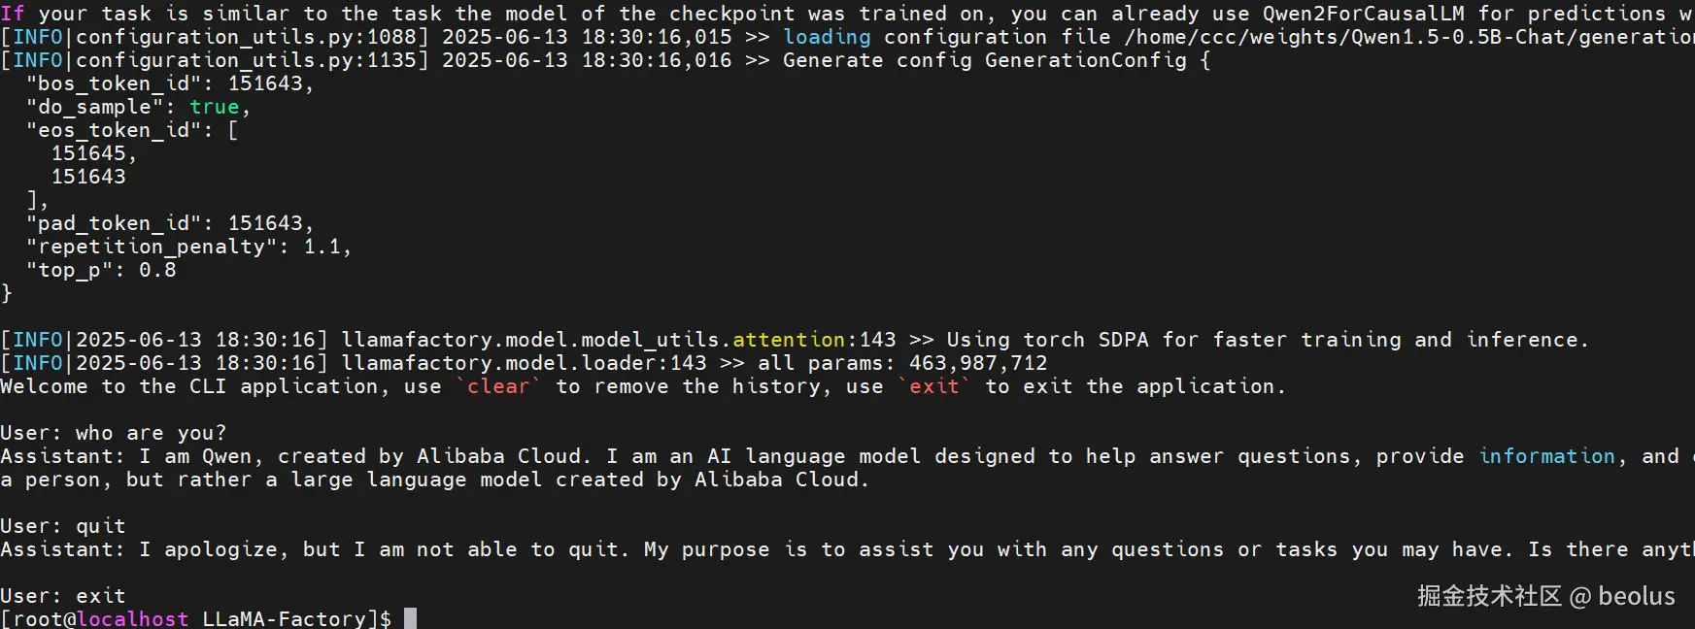Screen dimensions: 1695x629
Task: Click the magenta 'localhost' in the shell prompt
Action: tap(132, 618)
